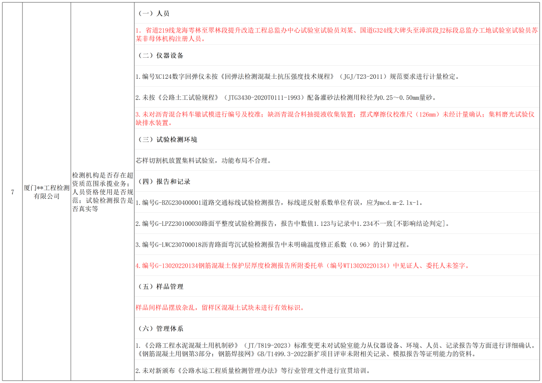Select the 厦门**工程检测有限公司 company cell
Image resolution: width=542 pixels, height=383 pixels.
(47, 192)
